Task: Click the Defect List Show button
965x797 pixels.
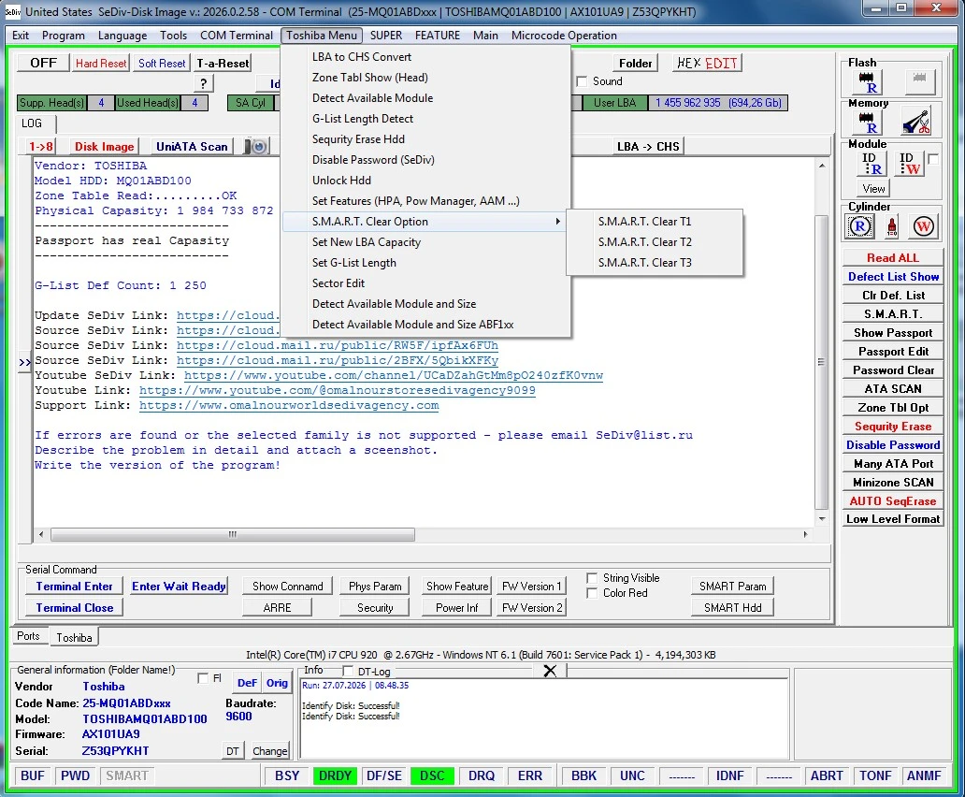Action: 892,276
